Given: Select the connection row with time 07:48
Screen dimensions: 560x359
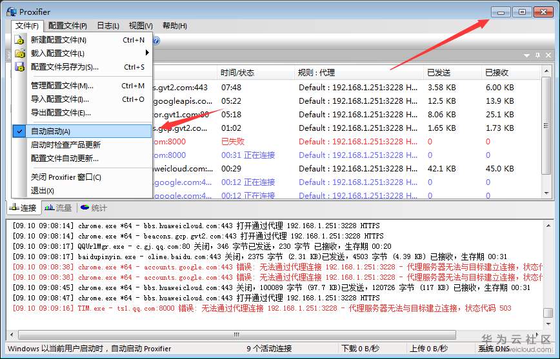Looking at the screenshot, I should (x=346, y=88).
